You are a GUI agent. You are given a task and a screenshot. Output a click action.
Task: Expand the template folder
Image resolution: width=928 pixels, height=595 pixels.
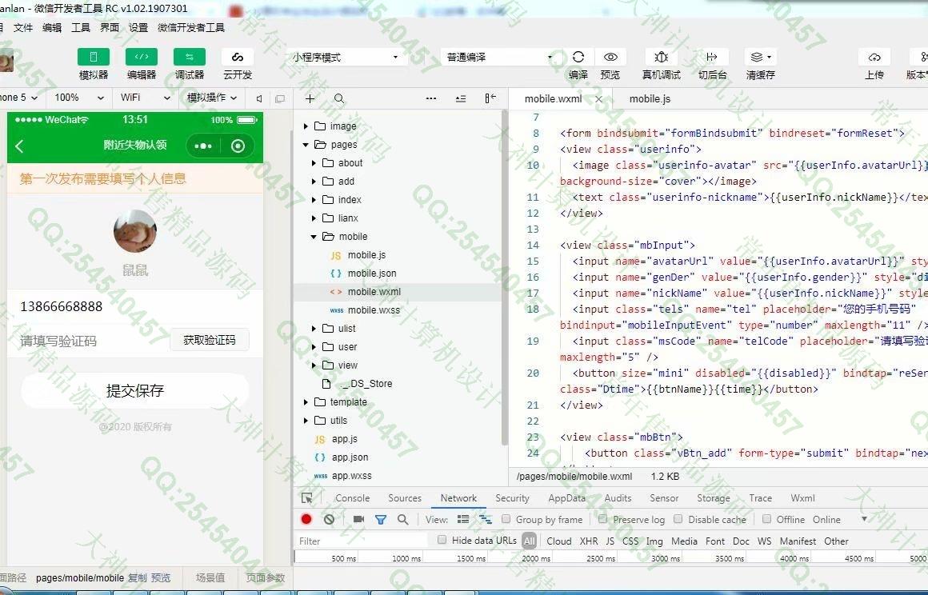click(x=306, y=402)
